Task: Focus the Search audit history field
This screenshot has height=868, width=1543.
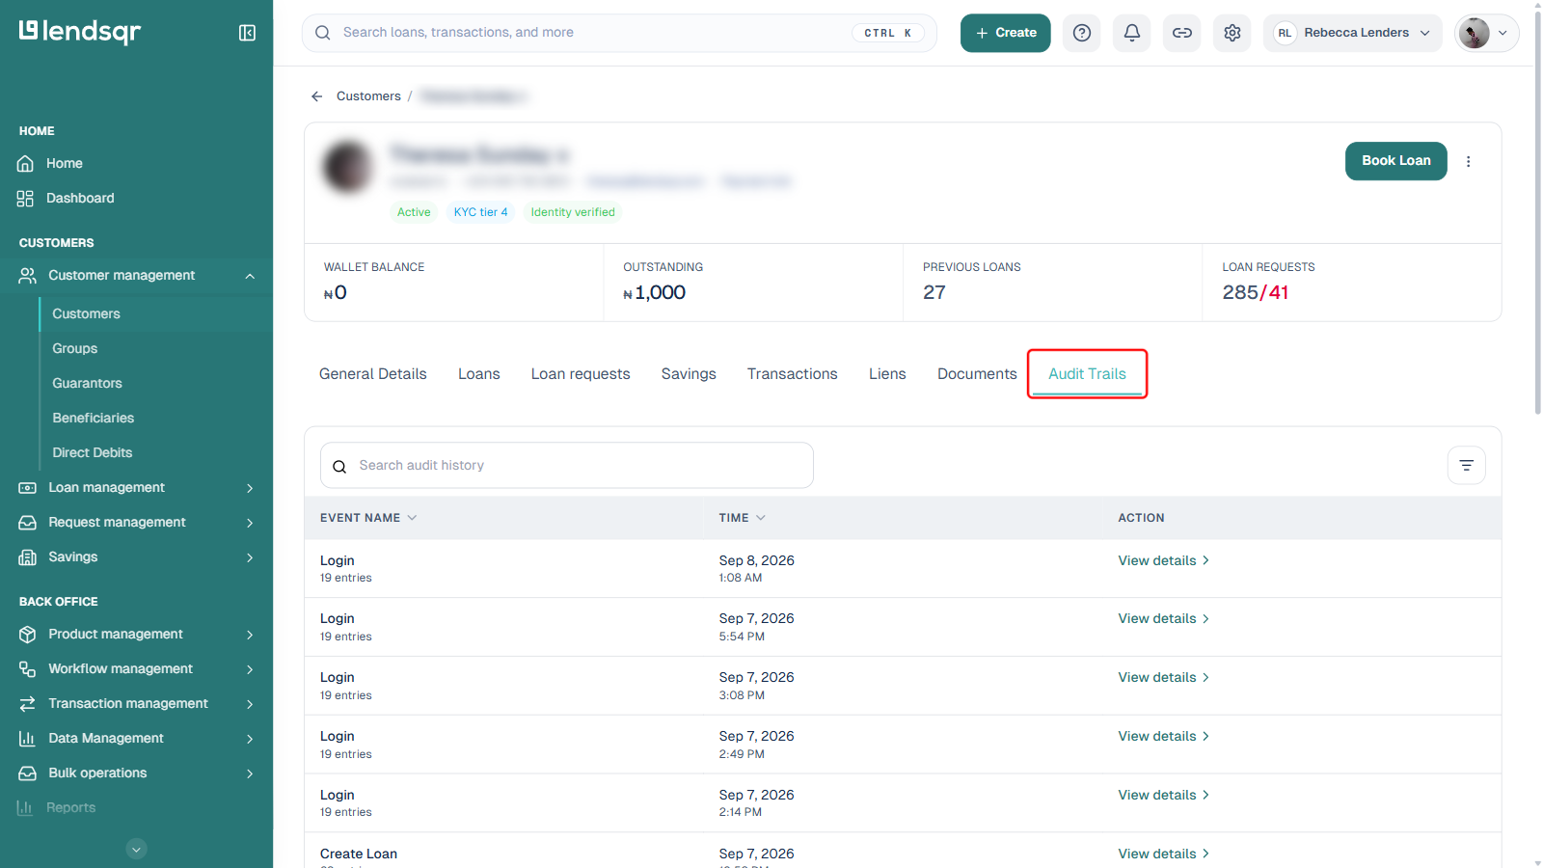Action: point(567,466)
